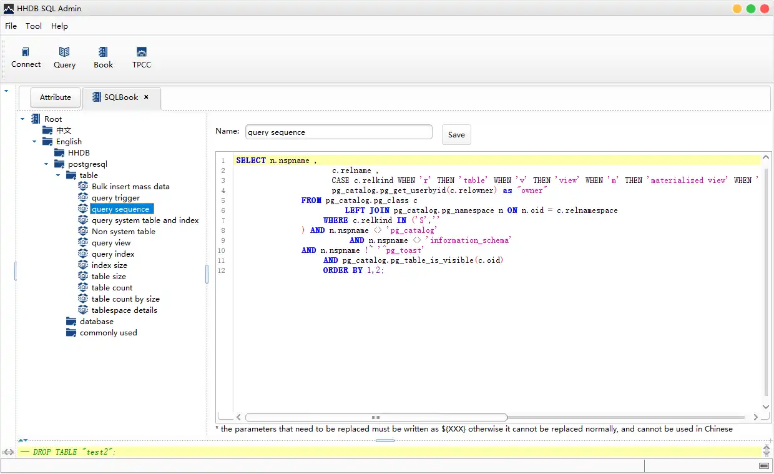
Task: Click the horizontal scrollbar in SQL editor
Action: [x=376, y=417]
